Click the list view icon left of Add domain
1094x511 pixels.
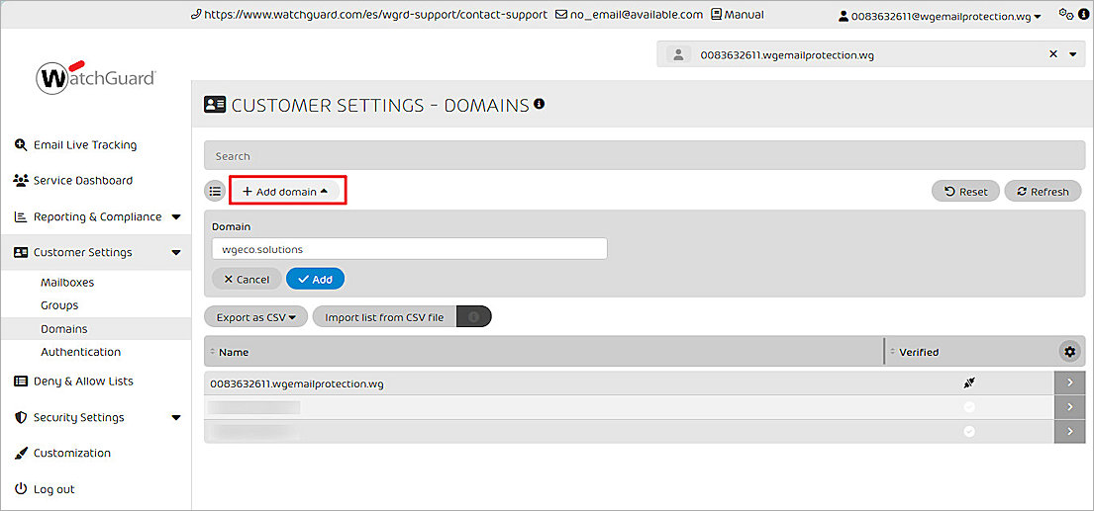pyautogui.click(x=215, y=191)
